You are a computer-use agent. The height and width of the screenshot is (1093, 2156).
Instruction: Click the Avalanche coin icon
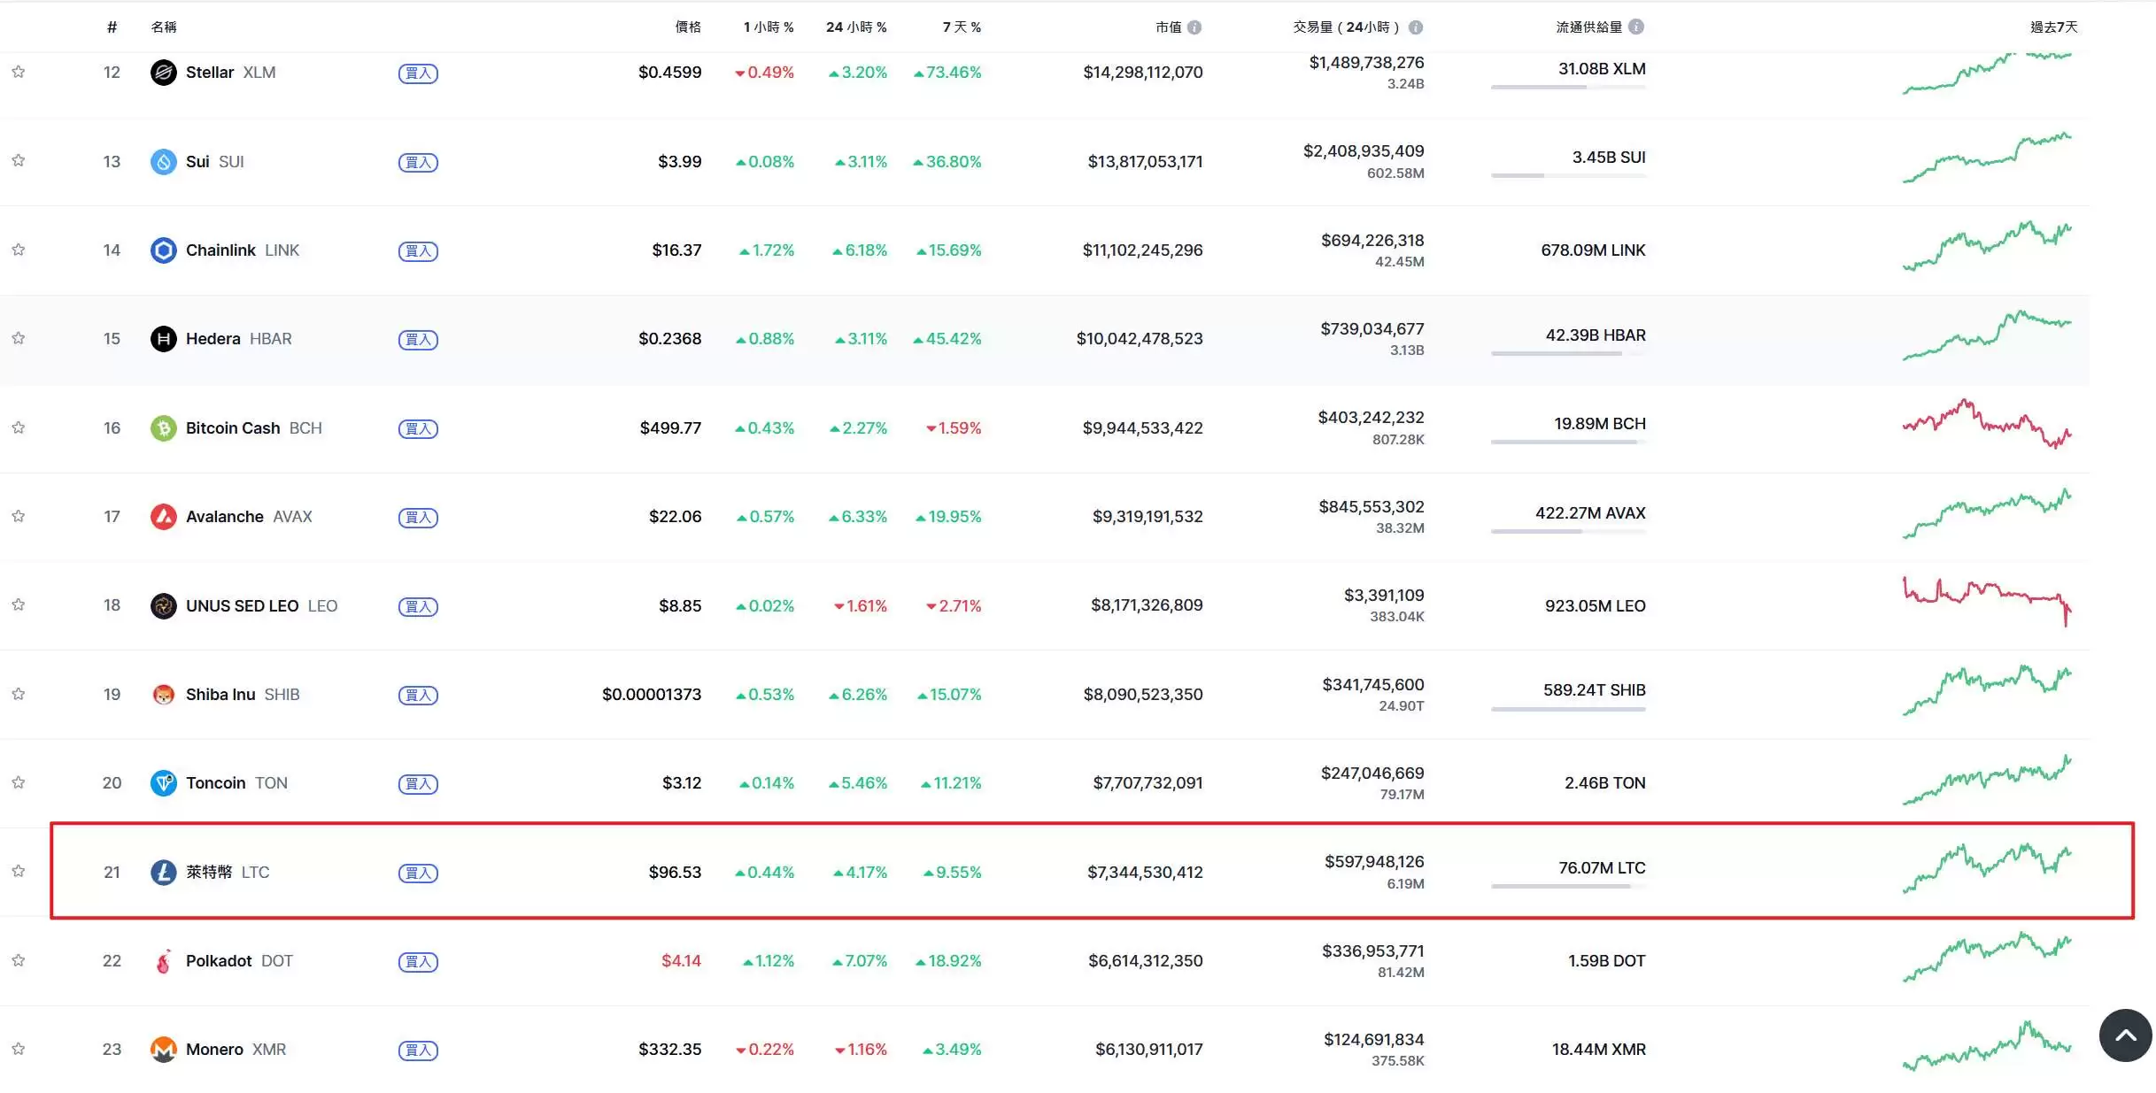tap(164, 516)
